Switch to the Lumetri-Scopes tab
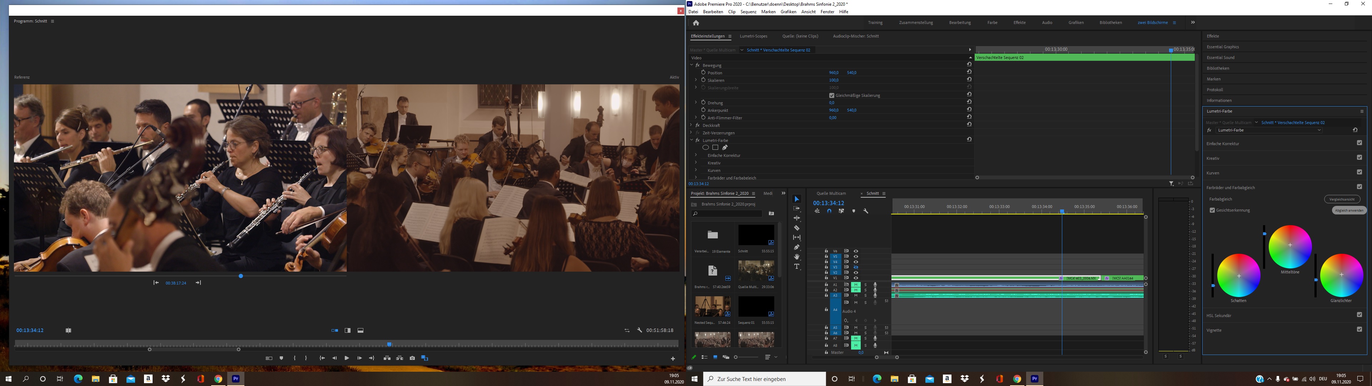The image size is (1372, 386). coord(753,36)
